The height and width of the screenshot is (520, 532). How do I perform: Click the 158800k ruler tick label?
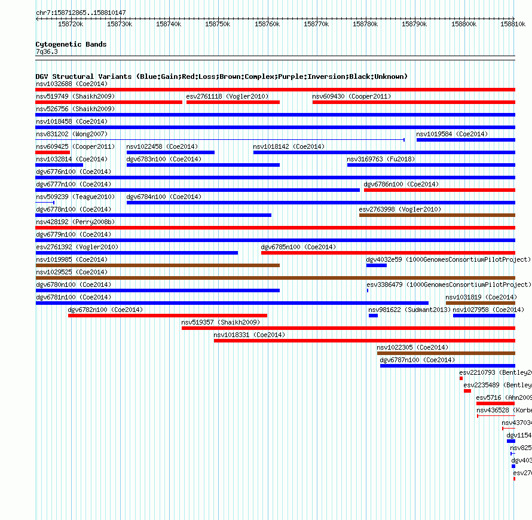pos(463,24)
